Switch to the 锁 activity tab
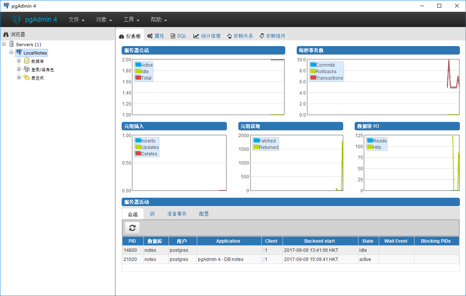466x296 pixels. [152, 214]
